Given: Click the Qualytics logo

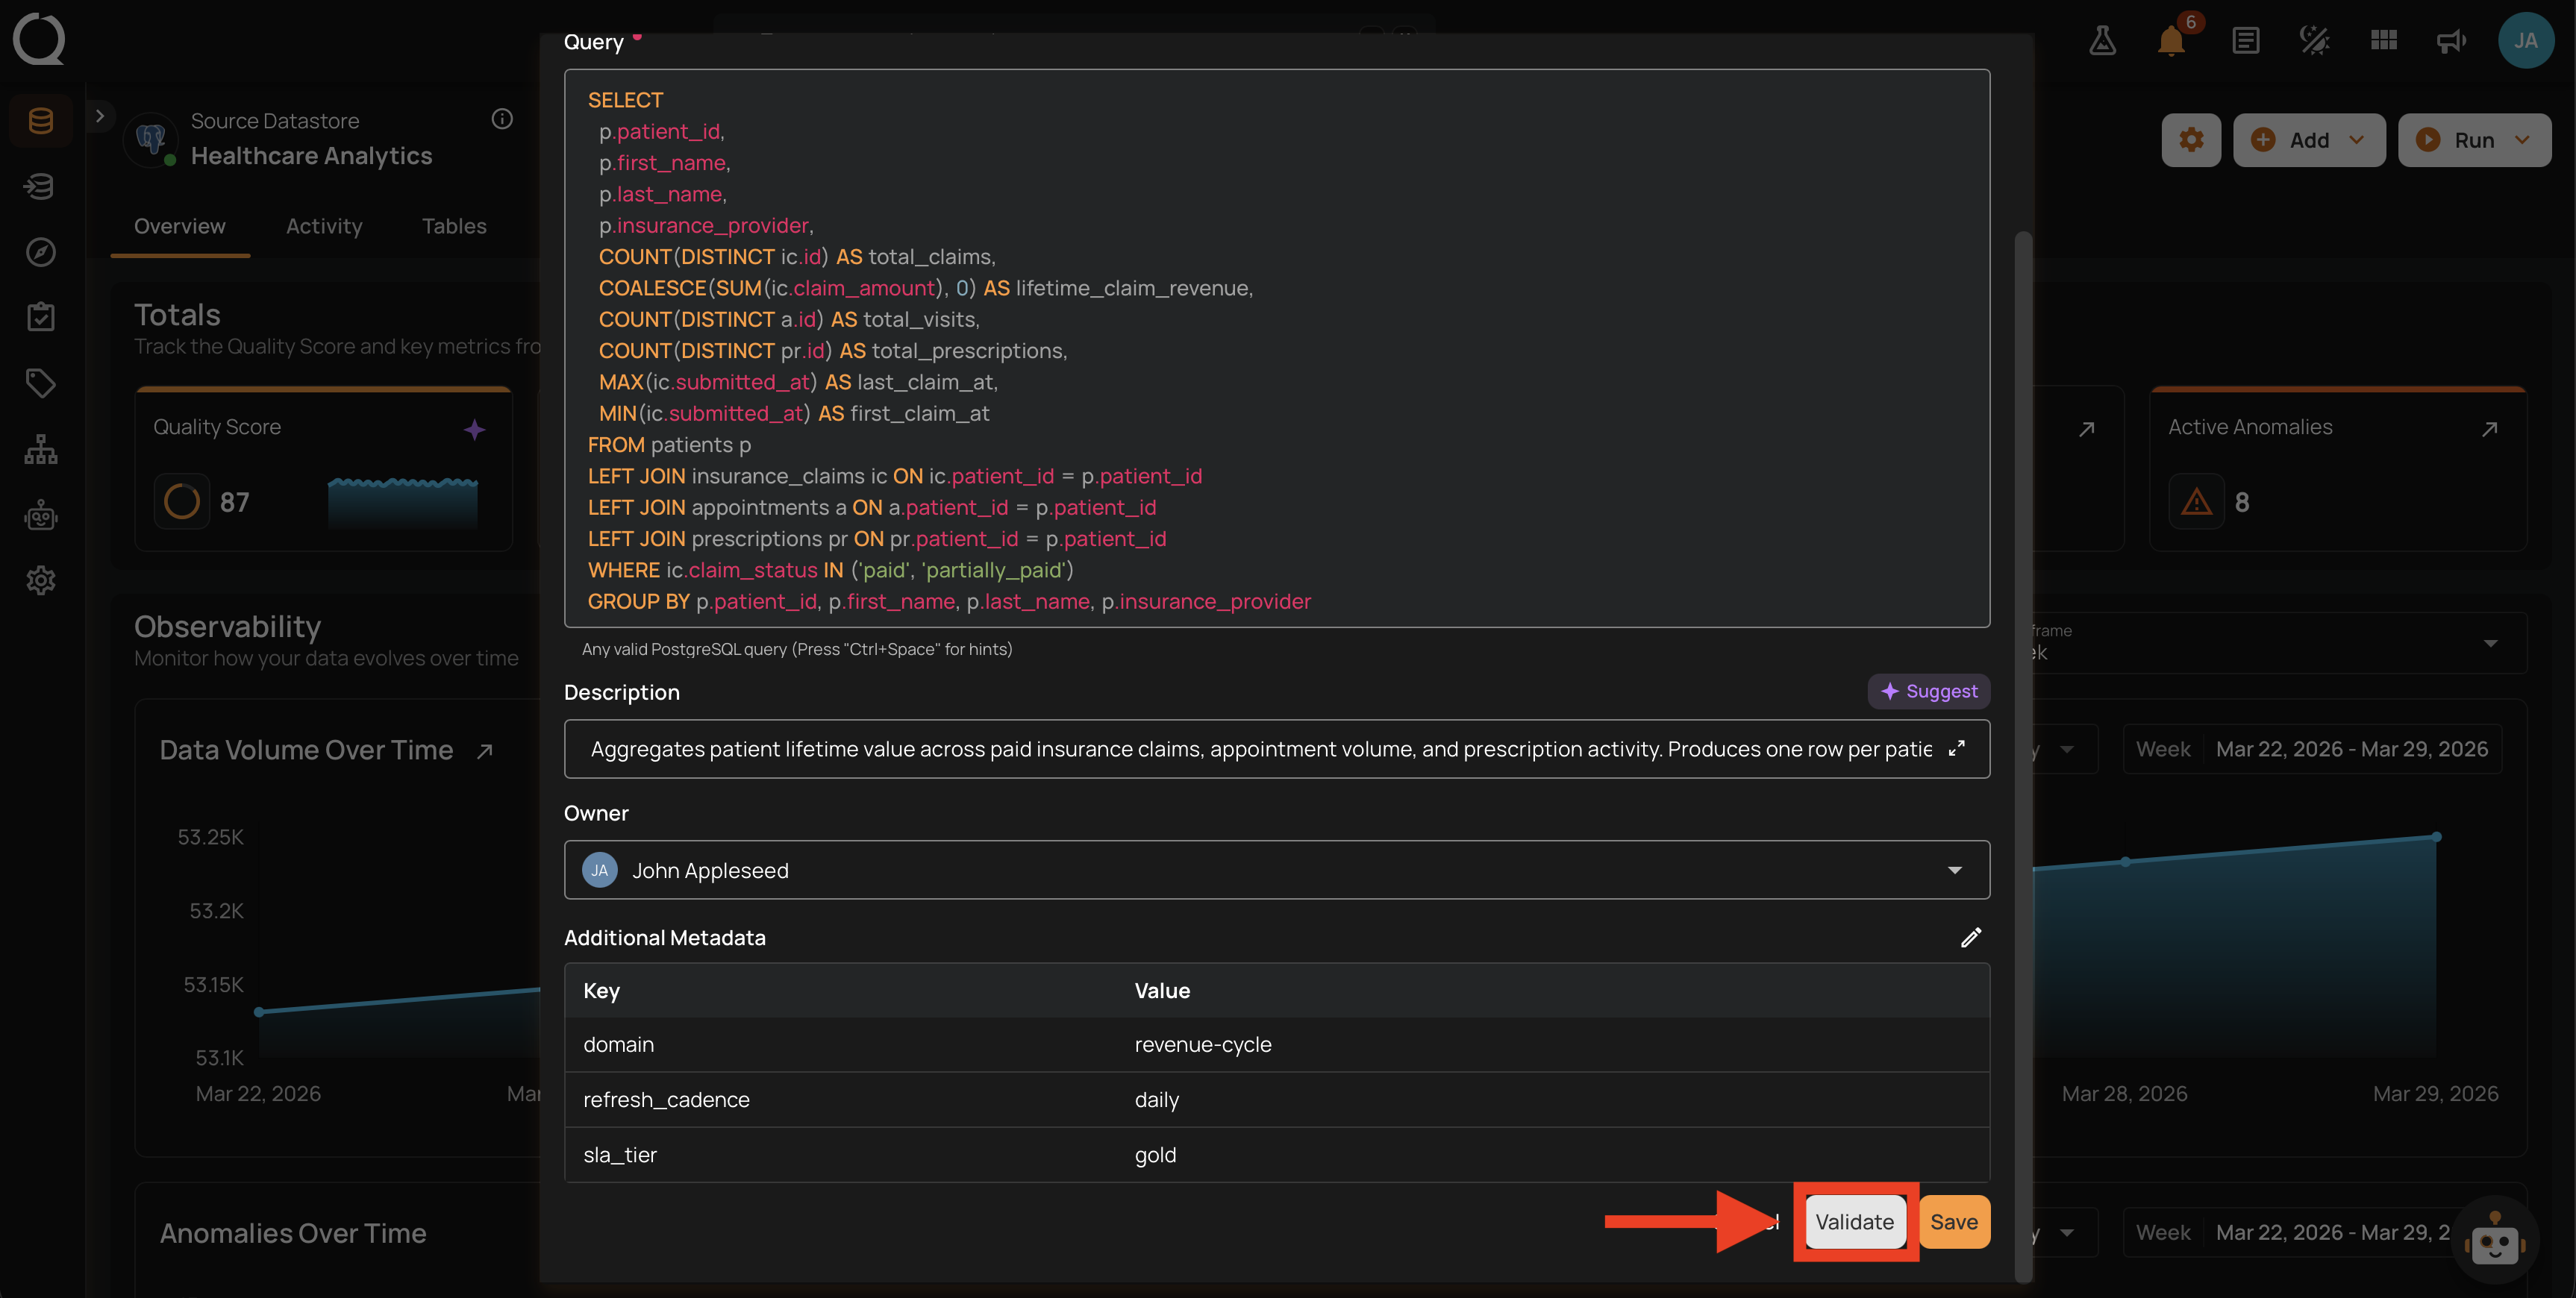Looking at the screenshot, I should coord(39,40).
